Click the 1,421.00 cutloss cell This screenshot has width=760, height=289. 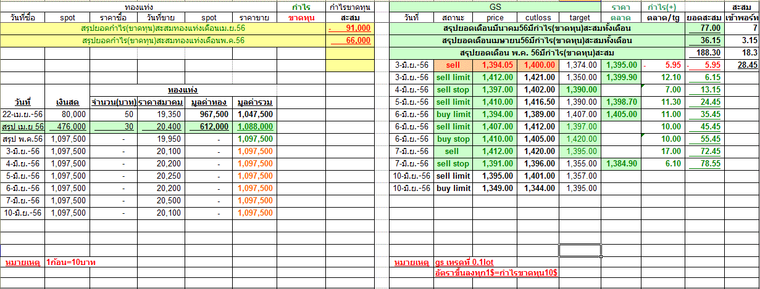tap(538, 78)
